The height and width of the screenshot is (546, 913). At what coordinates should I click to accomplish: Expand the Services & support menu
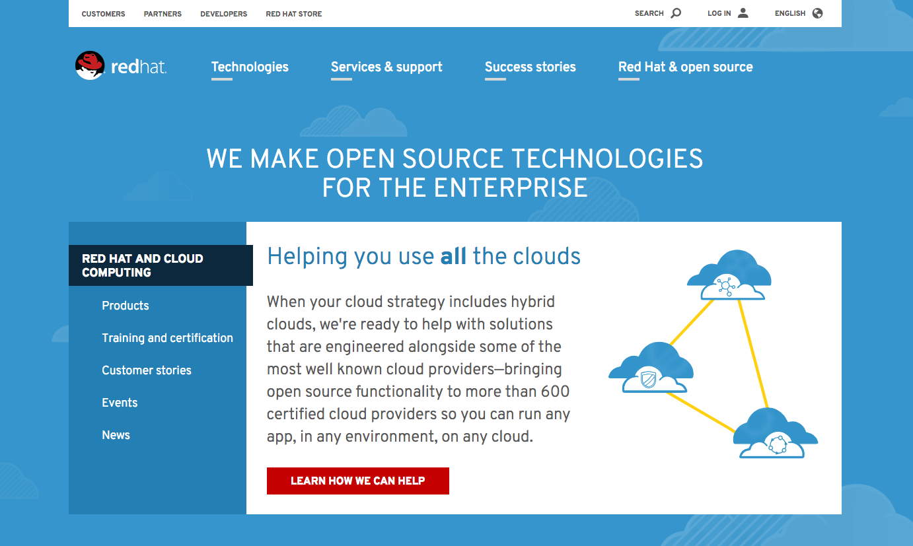tap(386, 67)
